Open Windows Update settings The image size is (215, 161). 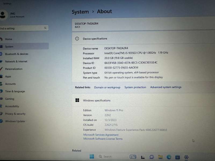(24, 121)
